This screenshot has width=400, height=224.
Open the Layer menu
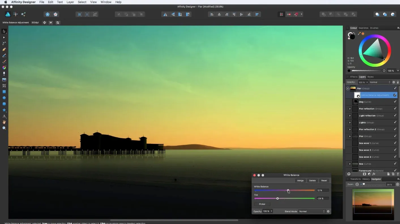[x=70, y=2]
